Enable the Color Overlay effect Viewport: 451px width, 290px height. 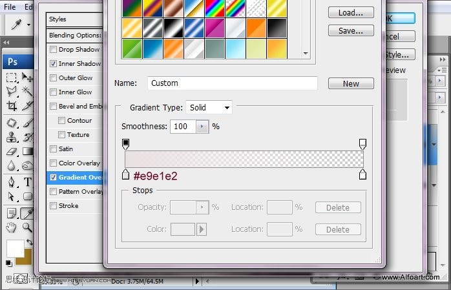pyautogui.click(x=53, y=163)
